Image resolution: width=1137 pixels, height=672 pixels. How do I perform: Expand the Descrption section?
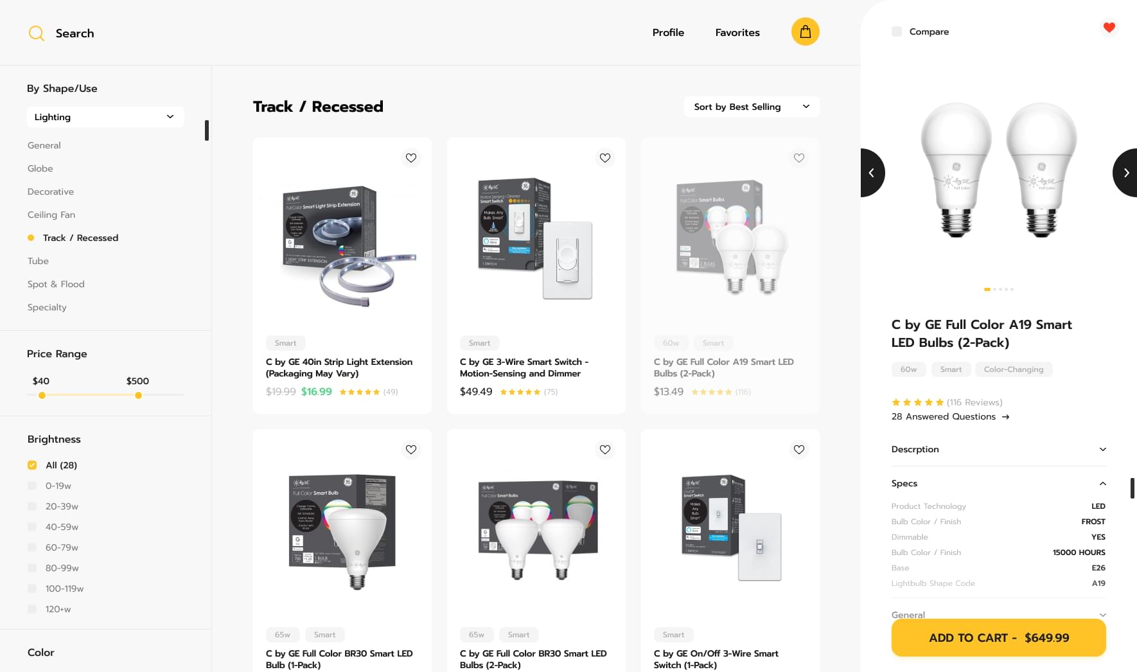998,449
